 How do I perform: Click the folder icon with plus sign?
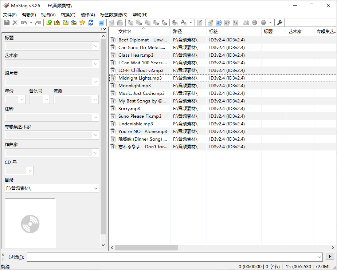pos(57,23)
